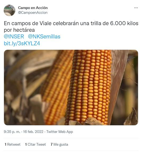Screen dimensions: 142x152
Task: Open the @INSER mention
Action: [14, 37]
